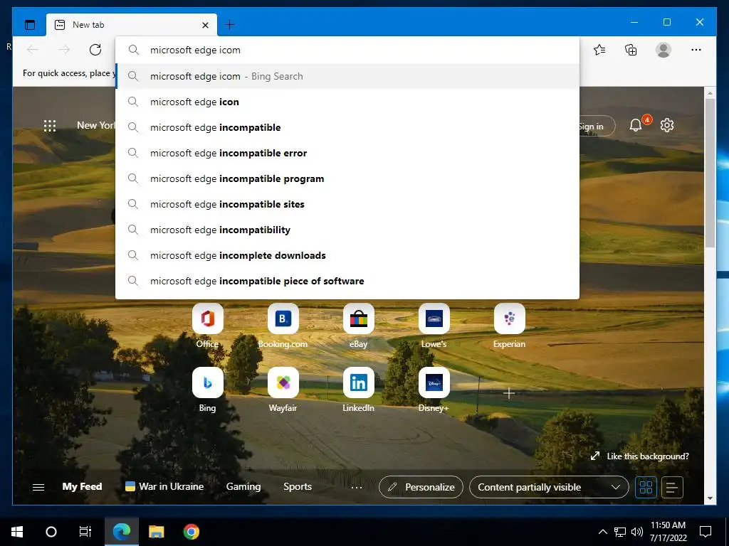Refresh the page
The image size is (729, 546).
pyautogui.click(x=95, y=50)
